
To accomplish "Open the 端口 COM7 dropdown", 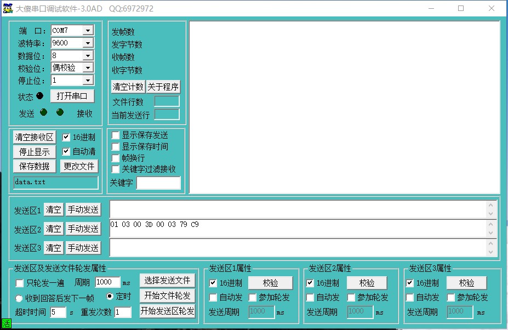I will pyautogui.click(x=88, y=31).
